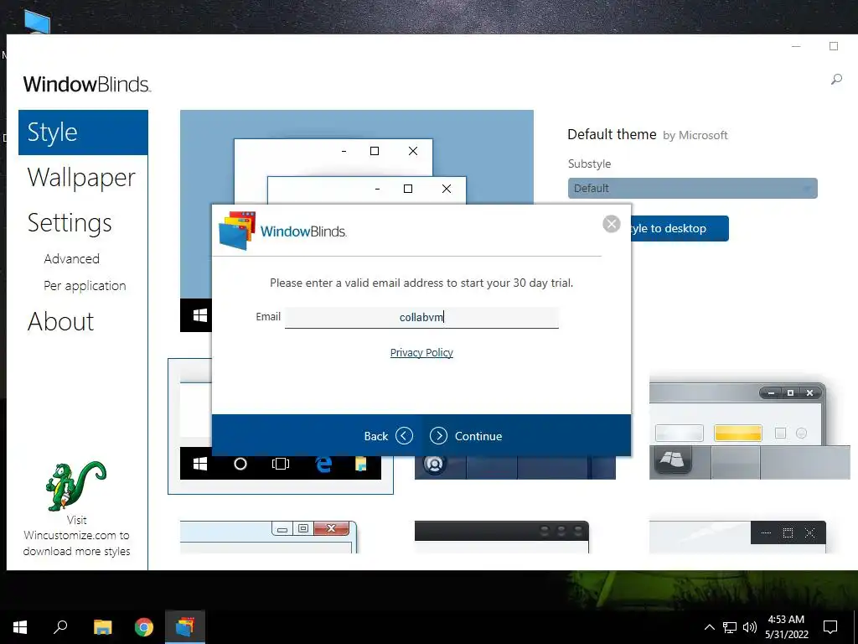Show hidden system tray icons
This screenshot has width=858, height=644.
[709, 627]
